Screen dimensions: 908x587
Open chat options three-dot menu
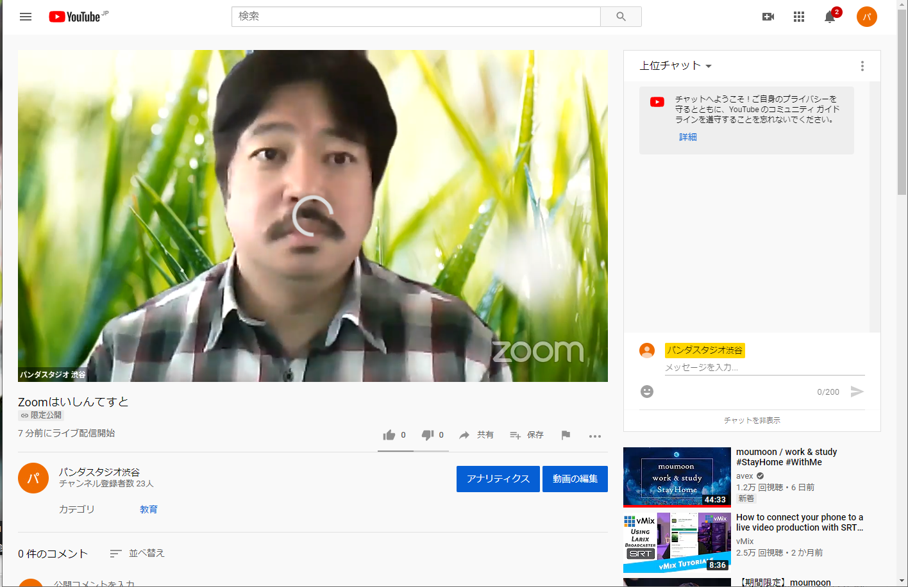862,66
